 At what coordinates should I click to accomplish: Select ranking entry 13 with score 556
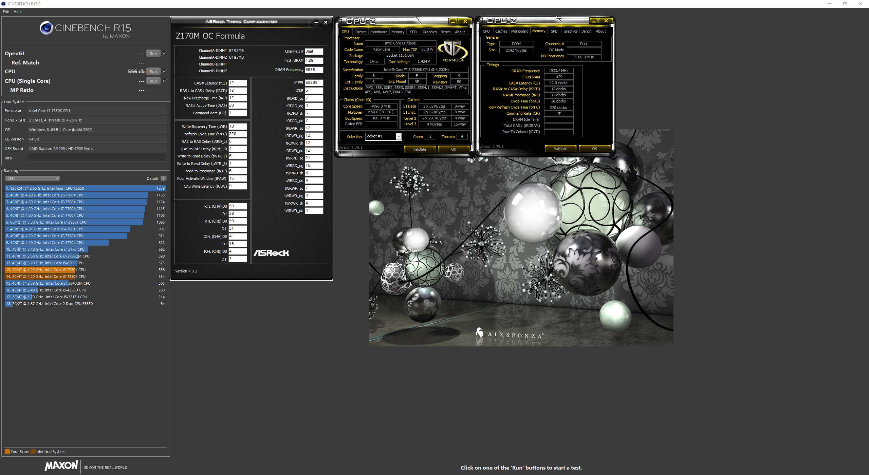[85, 270]
